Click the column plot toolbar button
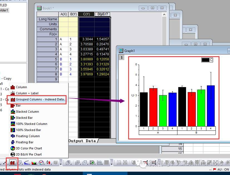The image size is (230, 175). [12, 162]
